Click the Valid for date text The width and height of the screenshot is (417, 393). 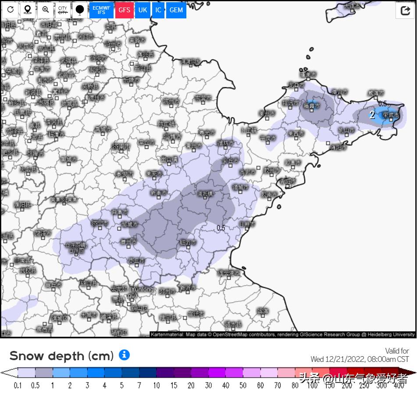360,359
